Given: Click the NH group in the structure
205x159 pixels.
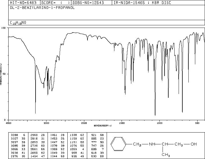Looking at the screenshot, I should 152,144.
